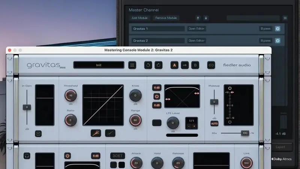Screen dimensions: 300x169
Task: Open the Init preset selector
Action: pos(99,65)
